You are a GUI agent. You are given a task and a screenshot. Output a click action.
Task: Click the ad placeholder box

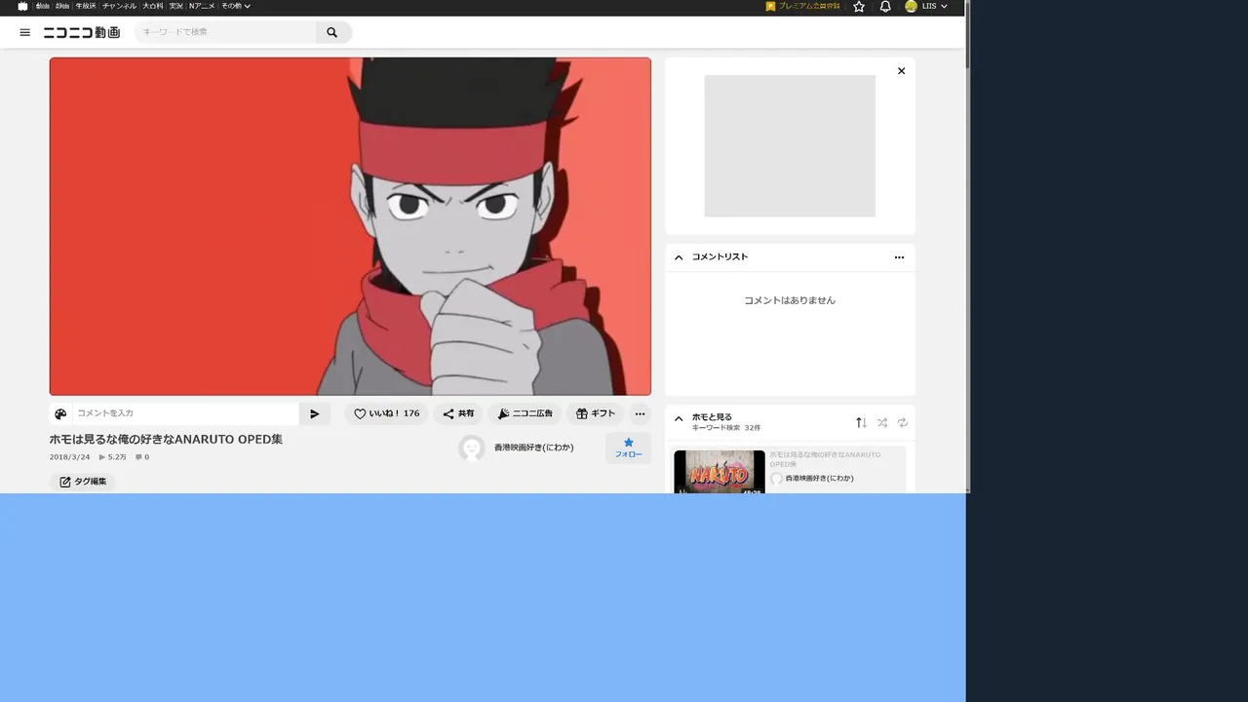point(790,146)
